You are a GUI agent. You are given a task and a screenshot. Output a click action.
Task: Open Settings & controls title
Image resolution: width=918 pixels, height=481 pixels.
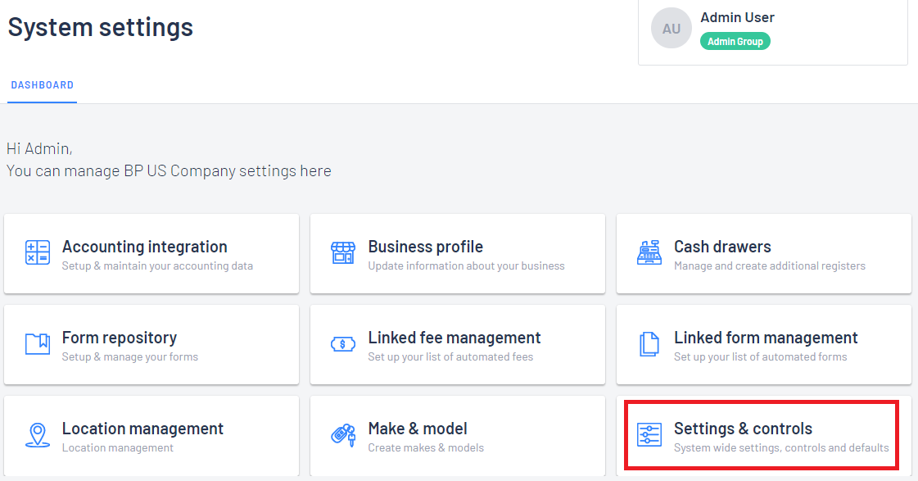tap(743, 429)
